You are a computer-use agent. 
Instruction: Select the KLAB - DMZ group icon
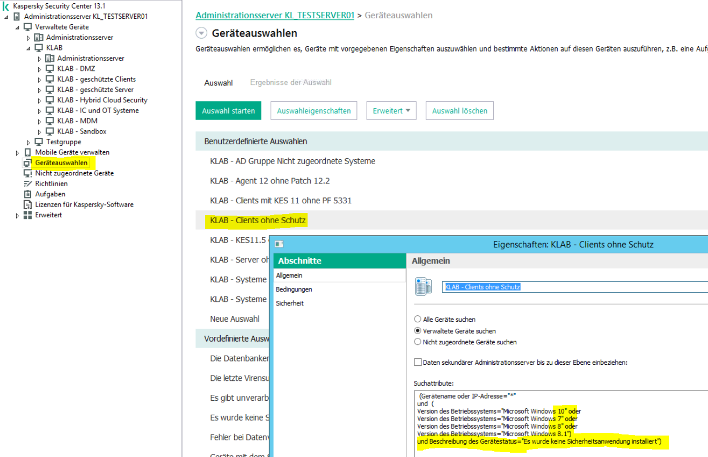[50, 69]
